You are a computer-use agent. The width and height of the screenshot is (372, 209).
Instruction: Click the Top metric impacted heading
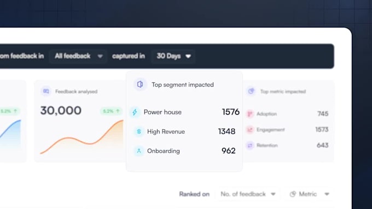pyautogui.click(x=283, y=91)
